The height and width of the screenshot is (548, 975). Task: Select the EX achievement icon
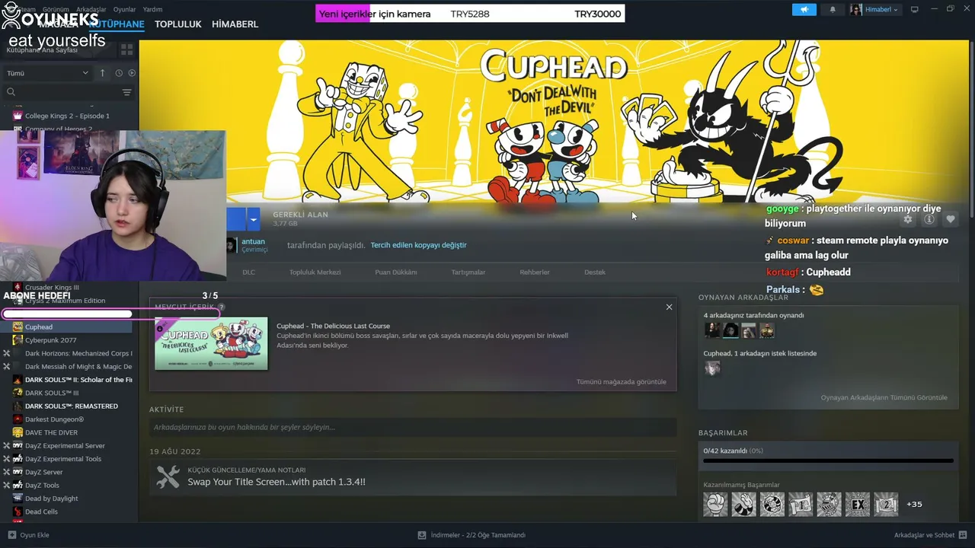[x=858, y=504]
